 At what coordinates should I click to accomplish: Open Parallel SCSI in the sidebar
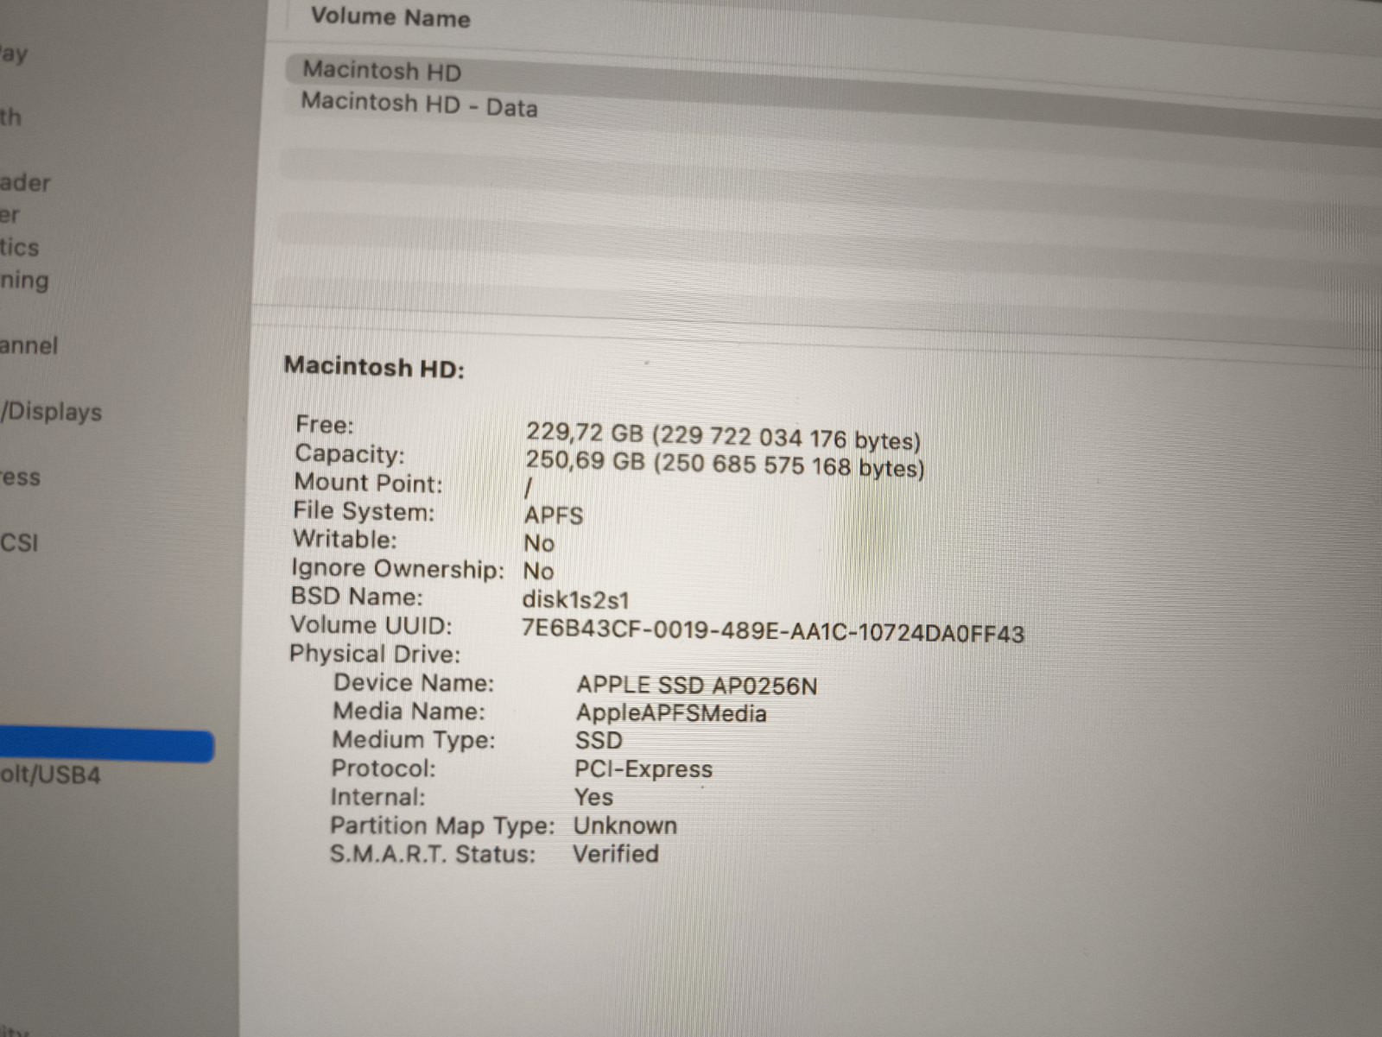click(19, 543)
